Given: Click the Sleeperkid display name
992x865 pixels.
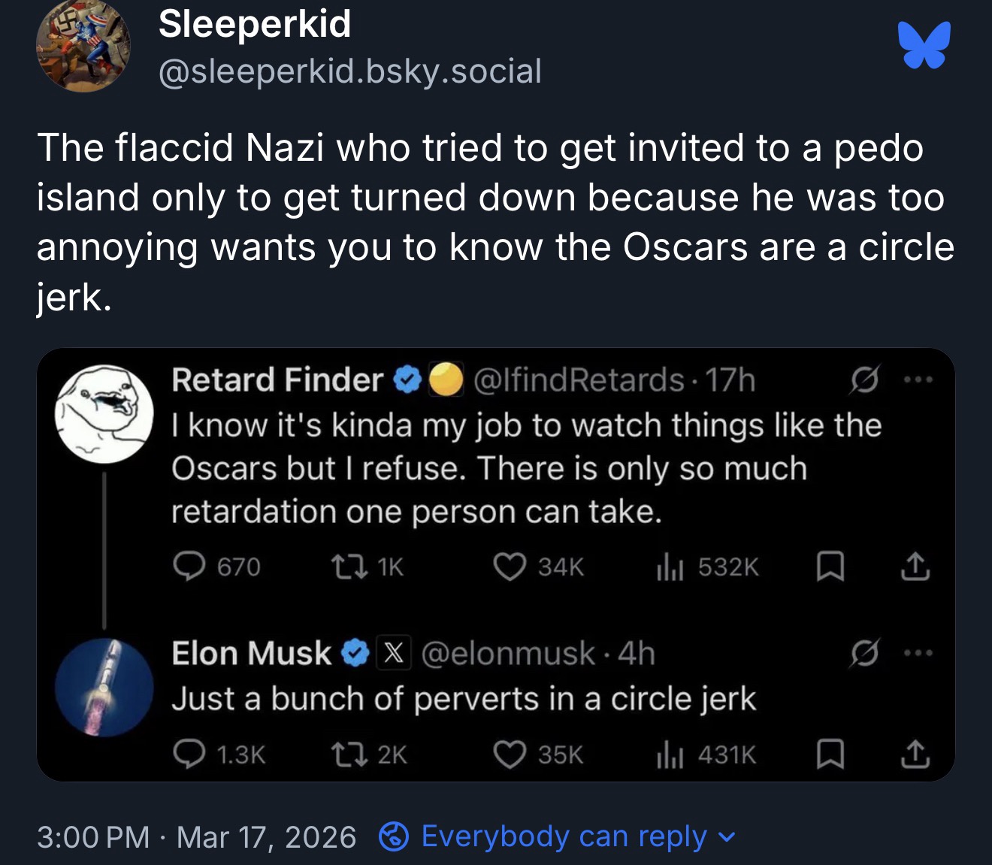Looking at the screenshot, I should [x=255, y=24].
